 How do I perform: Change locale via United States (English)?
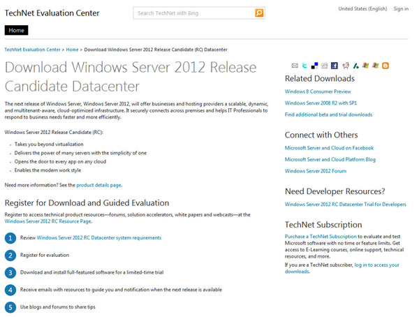(362, 8)
